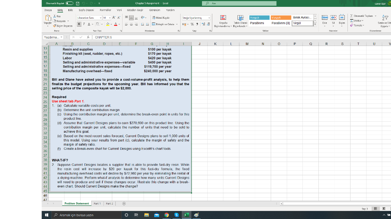Click the decrease decimal icon
This screenshot has height=219, width=391.
tap(208, 24)
